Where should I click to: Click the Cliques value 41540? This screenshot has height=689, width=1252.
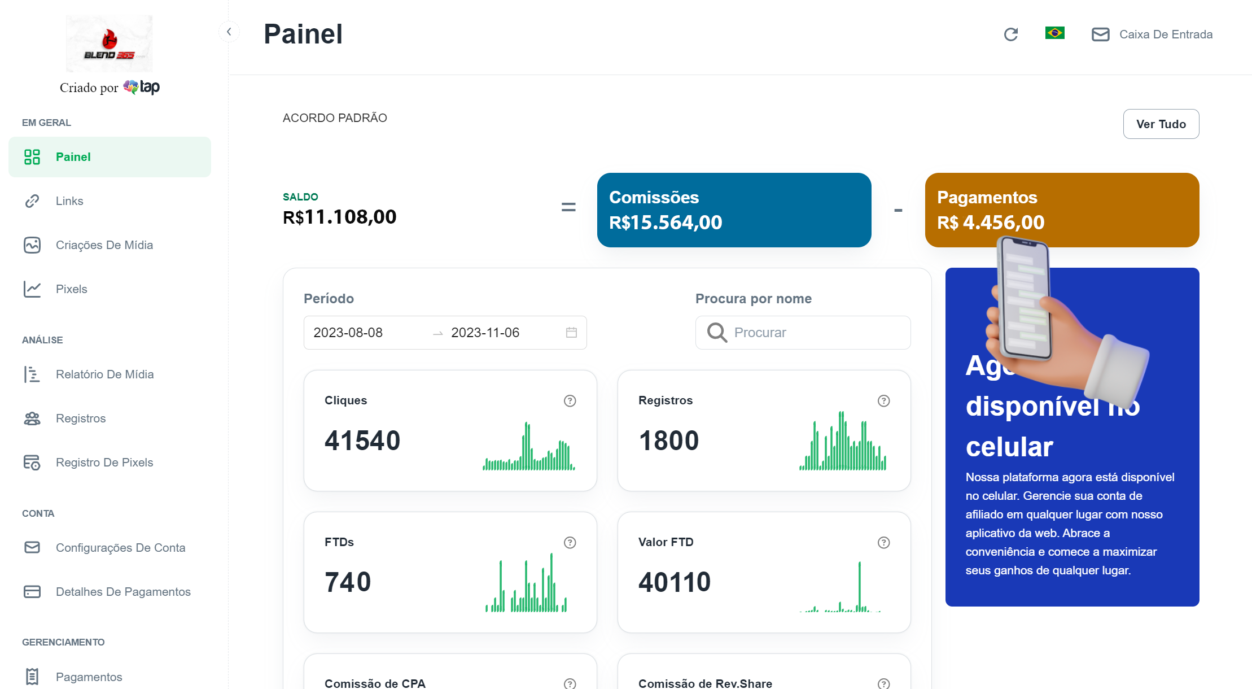(362, 441)
